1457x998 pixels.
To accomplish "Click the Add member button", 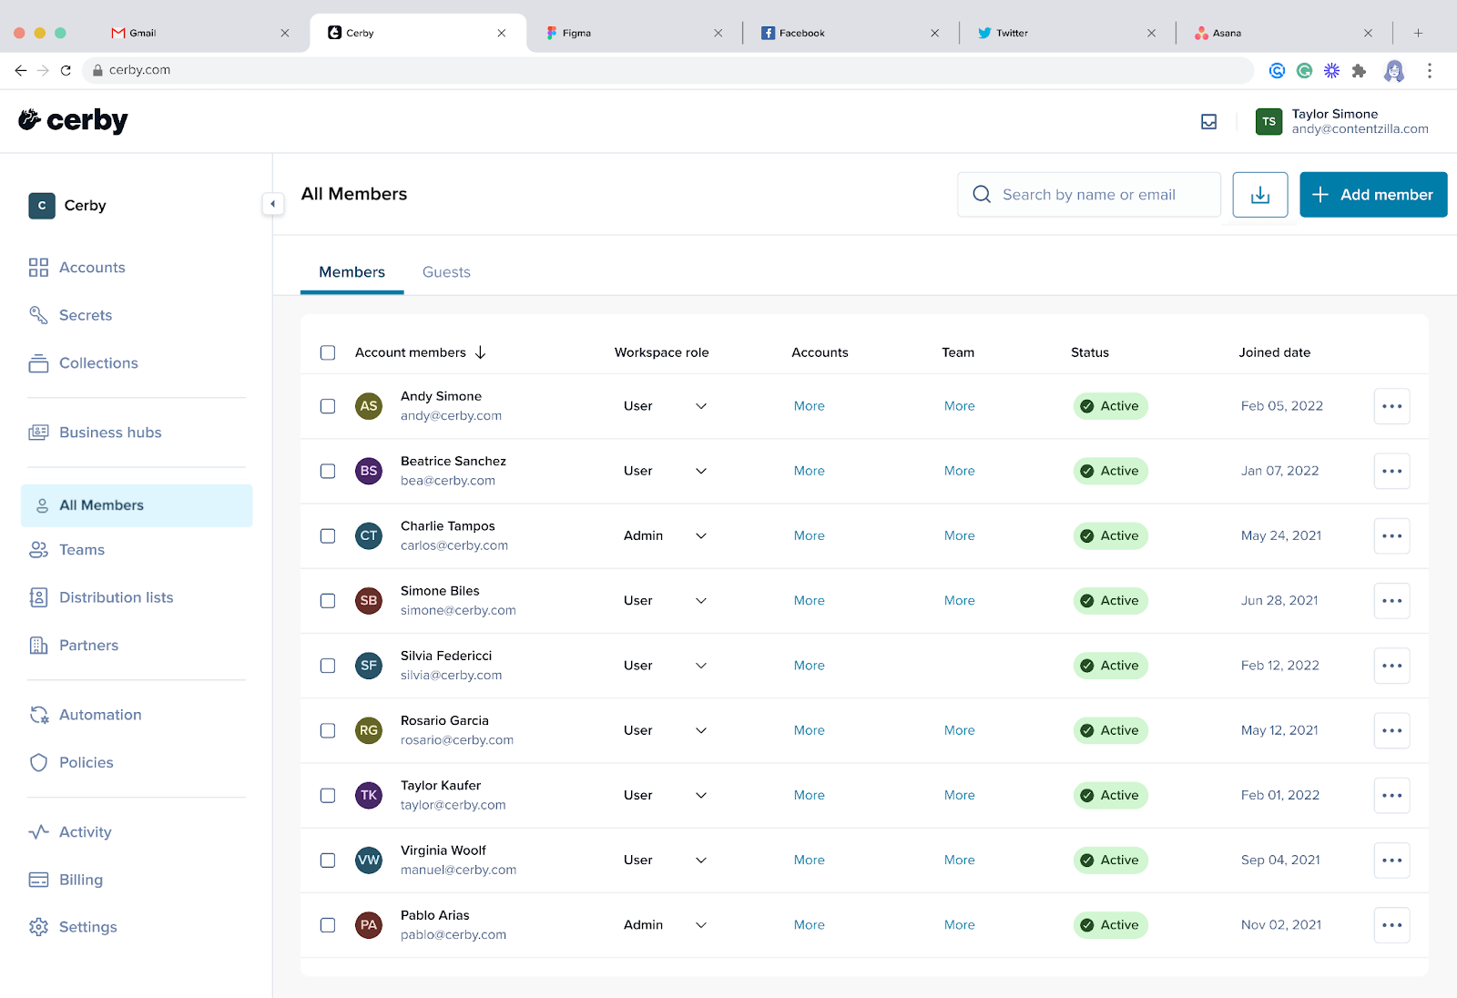I will click(1373, 195).
